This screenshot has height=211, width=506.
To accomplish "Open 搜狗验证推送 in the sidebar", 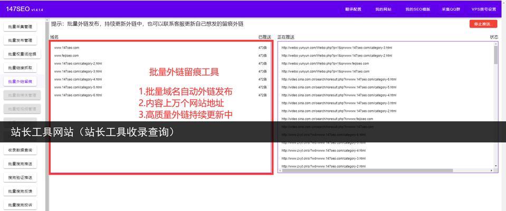I will [20, 177].
